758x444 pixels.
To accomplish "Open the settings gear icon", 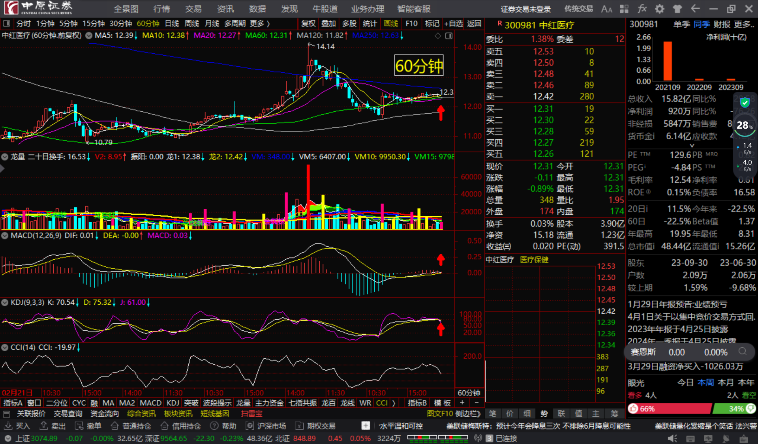I will click(660, 9).
